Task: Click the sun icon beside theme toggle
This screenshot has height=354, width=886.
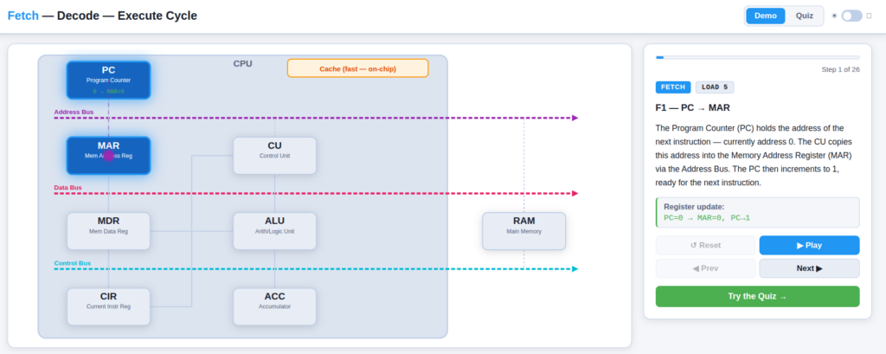Action: click(x=834, y=16)
